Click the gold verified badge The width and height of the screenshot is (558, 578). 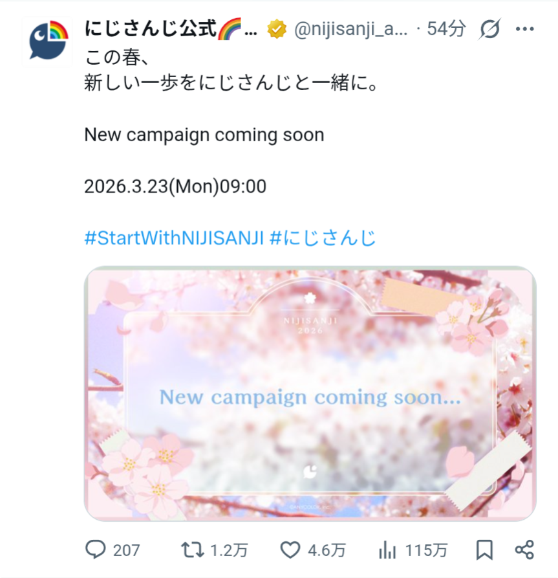click(277, 29)
